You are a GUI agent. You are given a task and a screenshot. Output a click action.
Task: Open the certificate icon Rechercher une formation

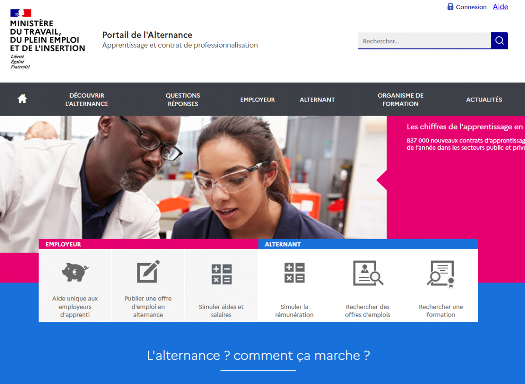pos(441,274)
